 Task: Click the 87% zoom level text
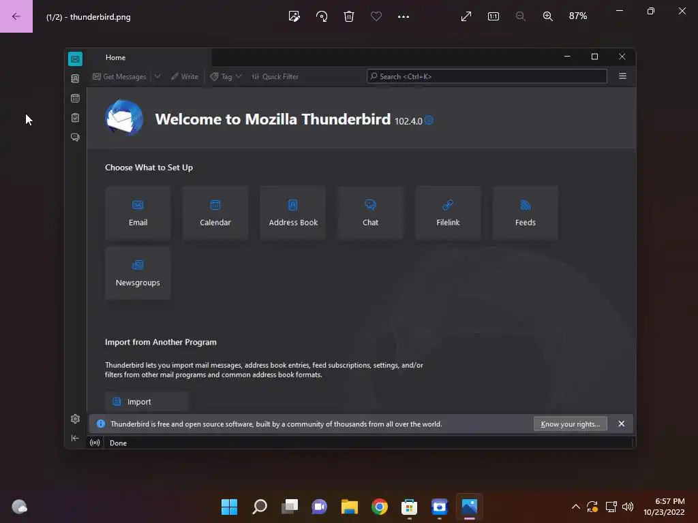[578, 16]
